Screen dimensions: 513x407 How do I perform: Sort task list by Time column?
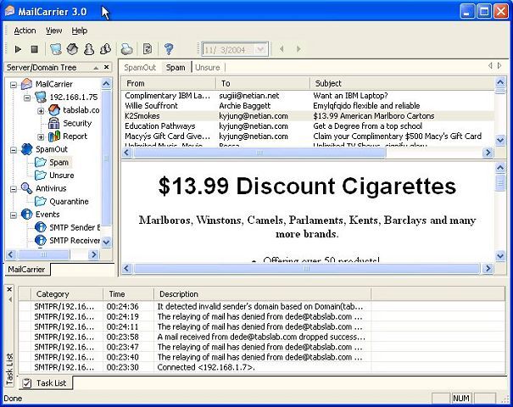[128, 294]
